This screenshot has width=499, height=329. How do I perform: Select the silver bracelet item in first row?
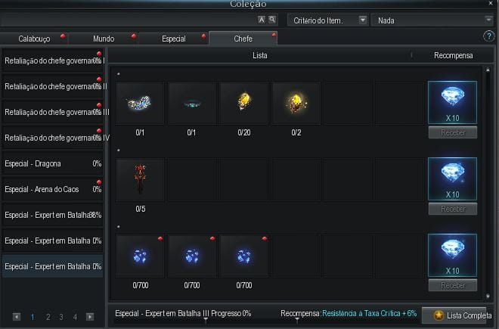[141, 104]
